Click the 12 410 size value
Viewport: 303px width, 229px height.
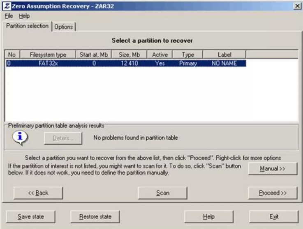coord(130,63)
